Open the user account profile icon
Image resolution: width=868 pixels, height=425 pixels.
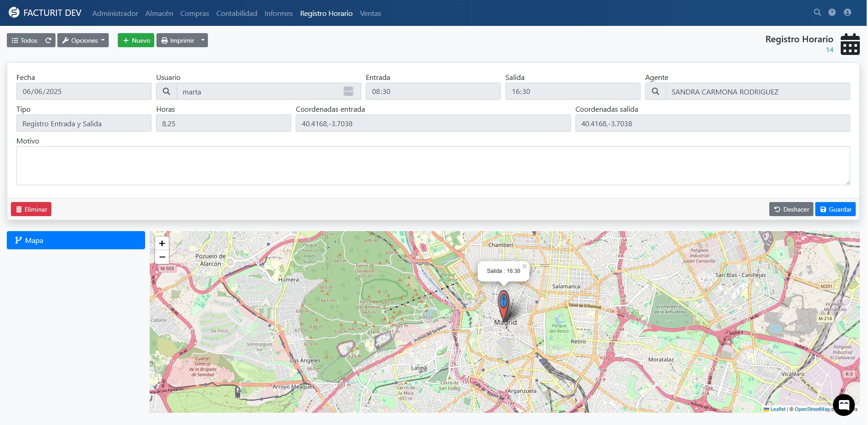click(847, 13)
